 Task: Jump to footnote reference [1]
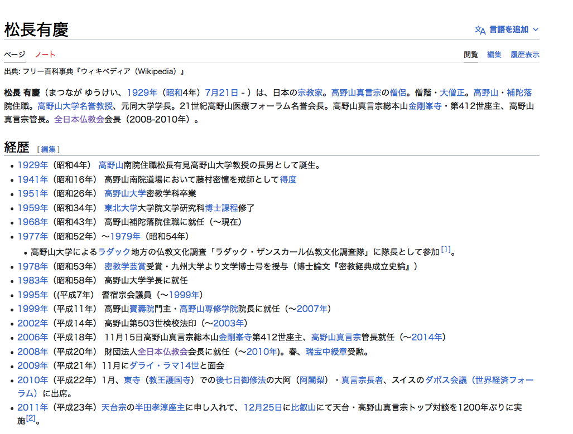[x=446, y=249]
